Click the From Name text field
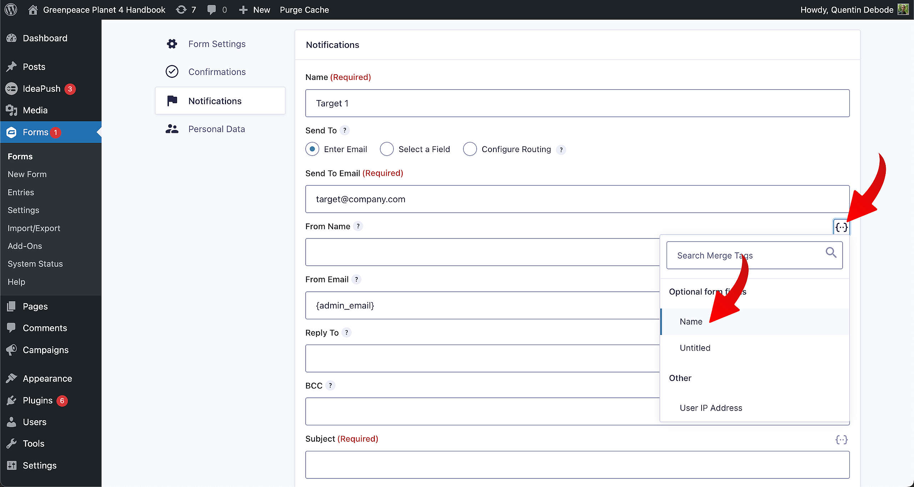This screenshot has height=487, width=914. pos(482,252)
